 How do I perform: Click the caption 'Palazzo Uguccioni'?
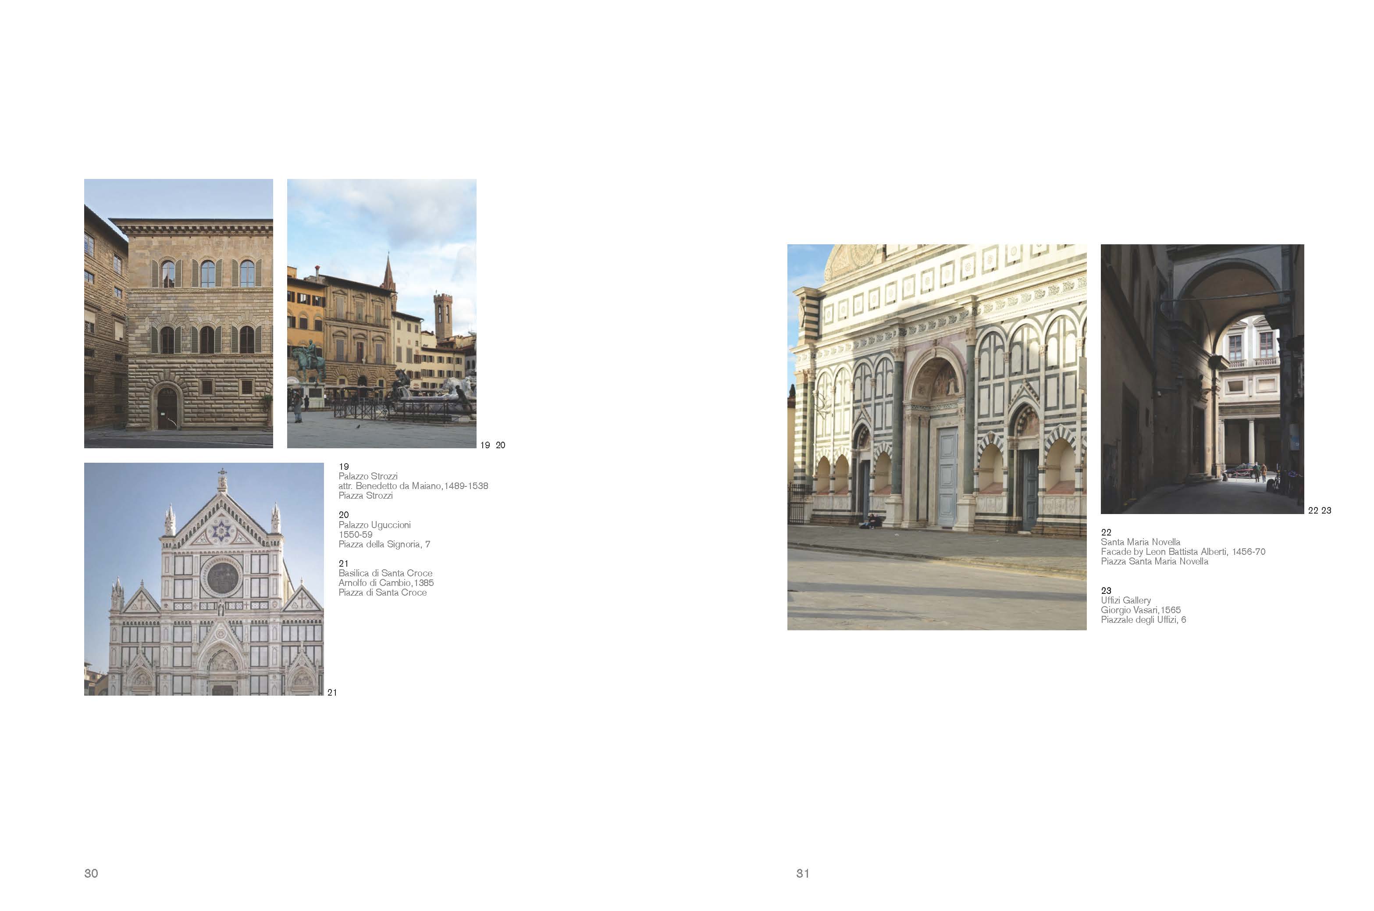click(x=374, y=525)
